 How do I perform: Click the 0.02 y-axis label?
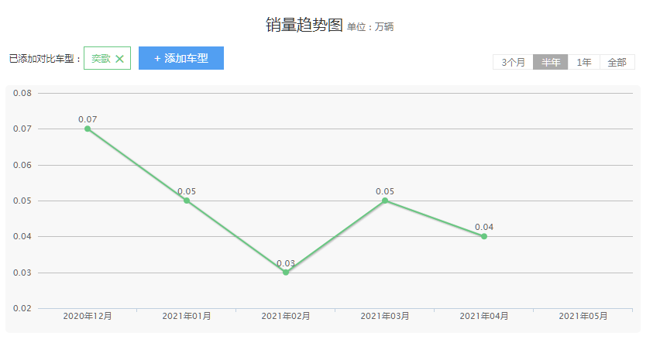pos(22,308)
